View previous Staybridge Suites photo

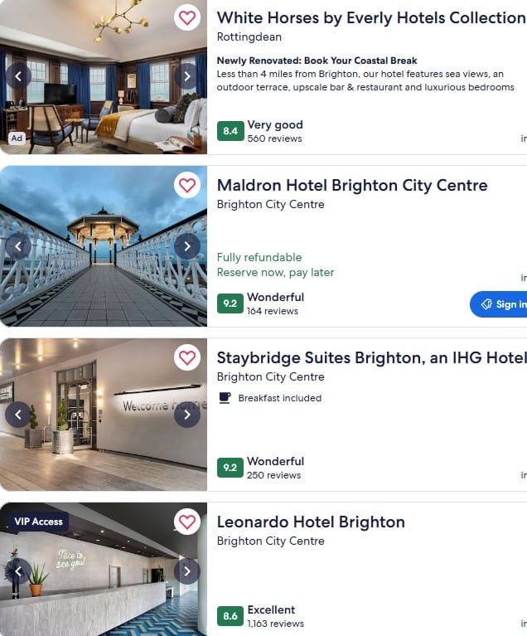pyautogui.click(x=18, y=415)
